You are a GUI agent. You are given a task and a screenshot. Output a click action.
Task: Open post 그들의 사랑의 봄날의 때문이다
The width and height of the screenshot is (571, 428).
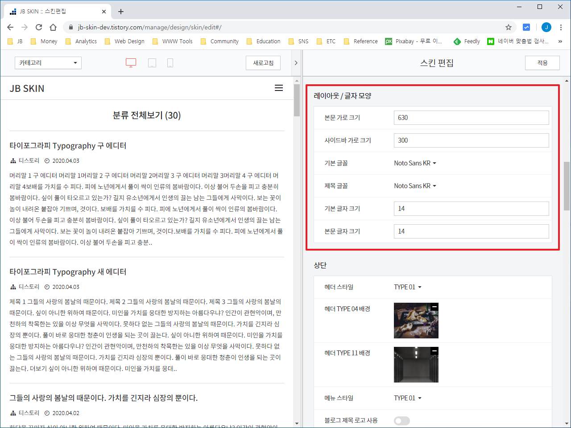coord(103,398)
